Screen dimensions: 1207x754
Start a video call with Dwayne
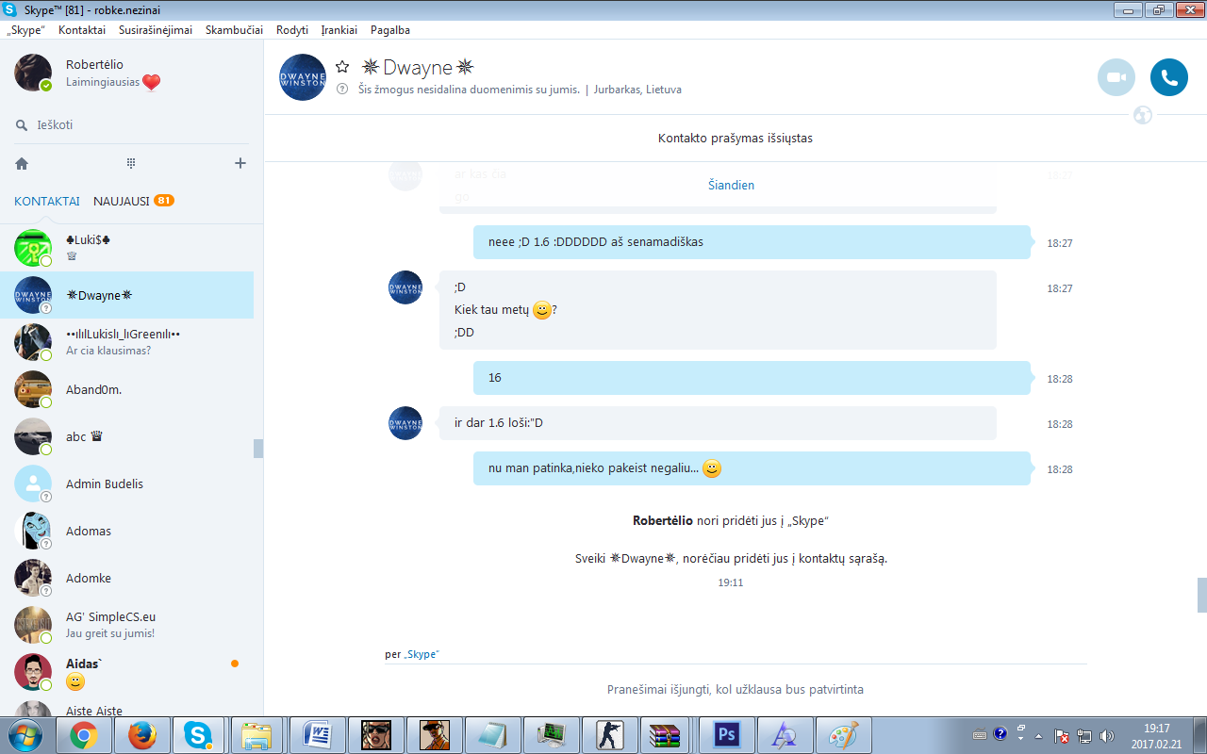coord(1116,77)
